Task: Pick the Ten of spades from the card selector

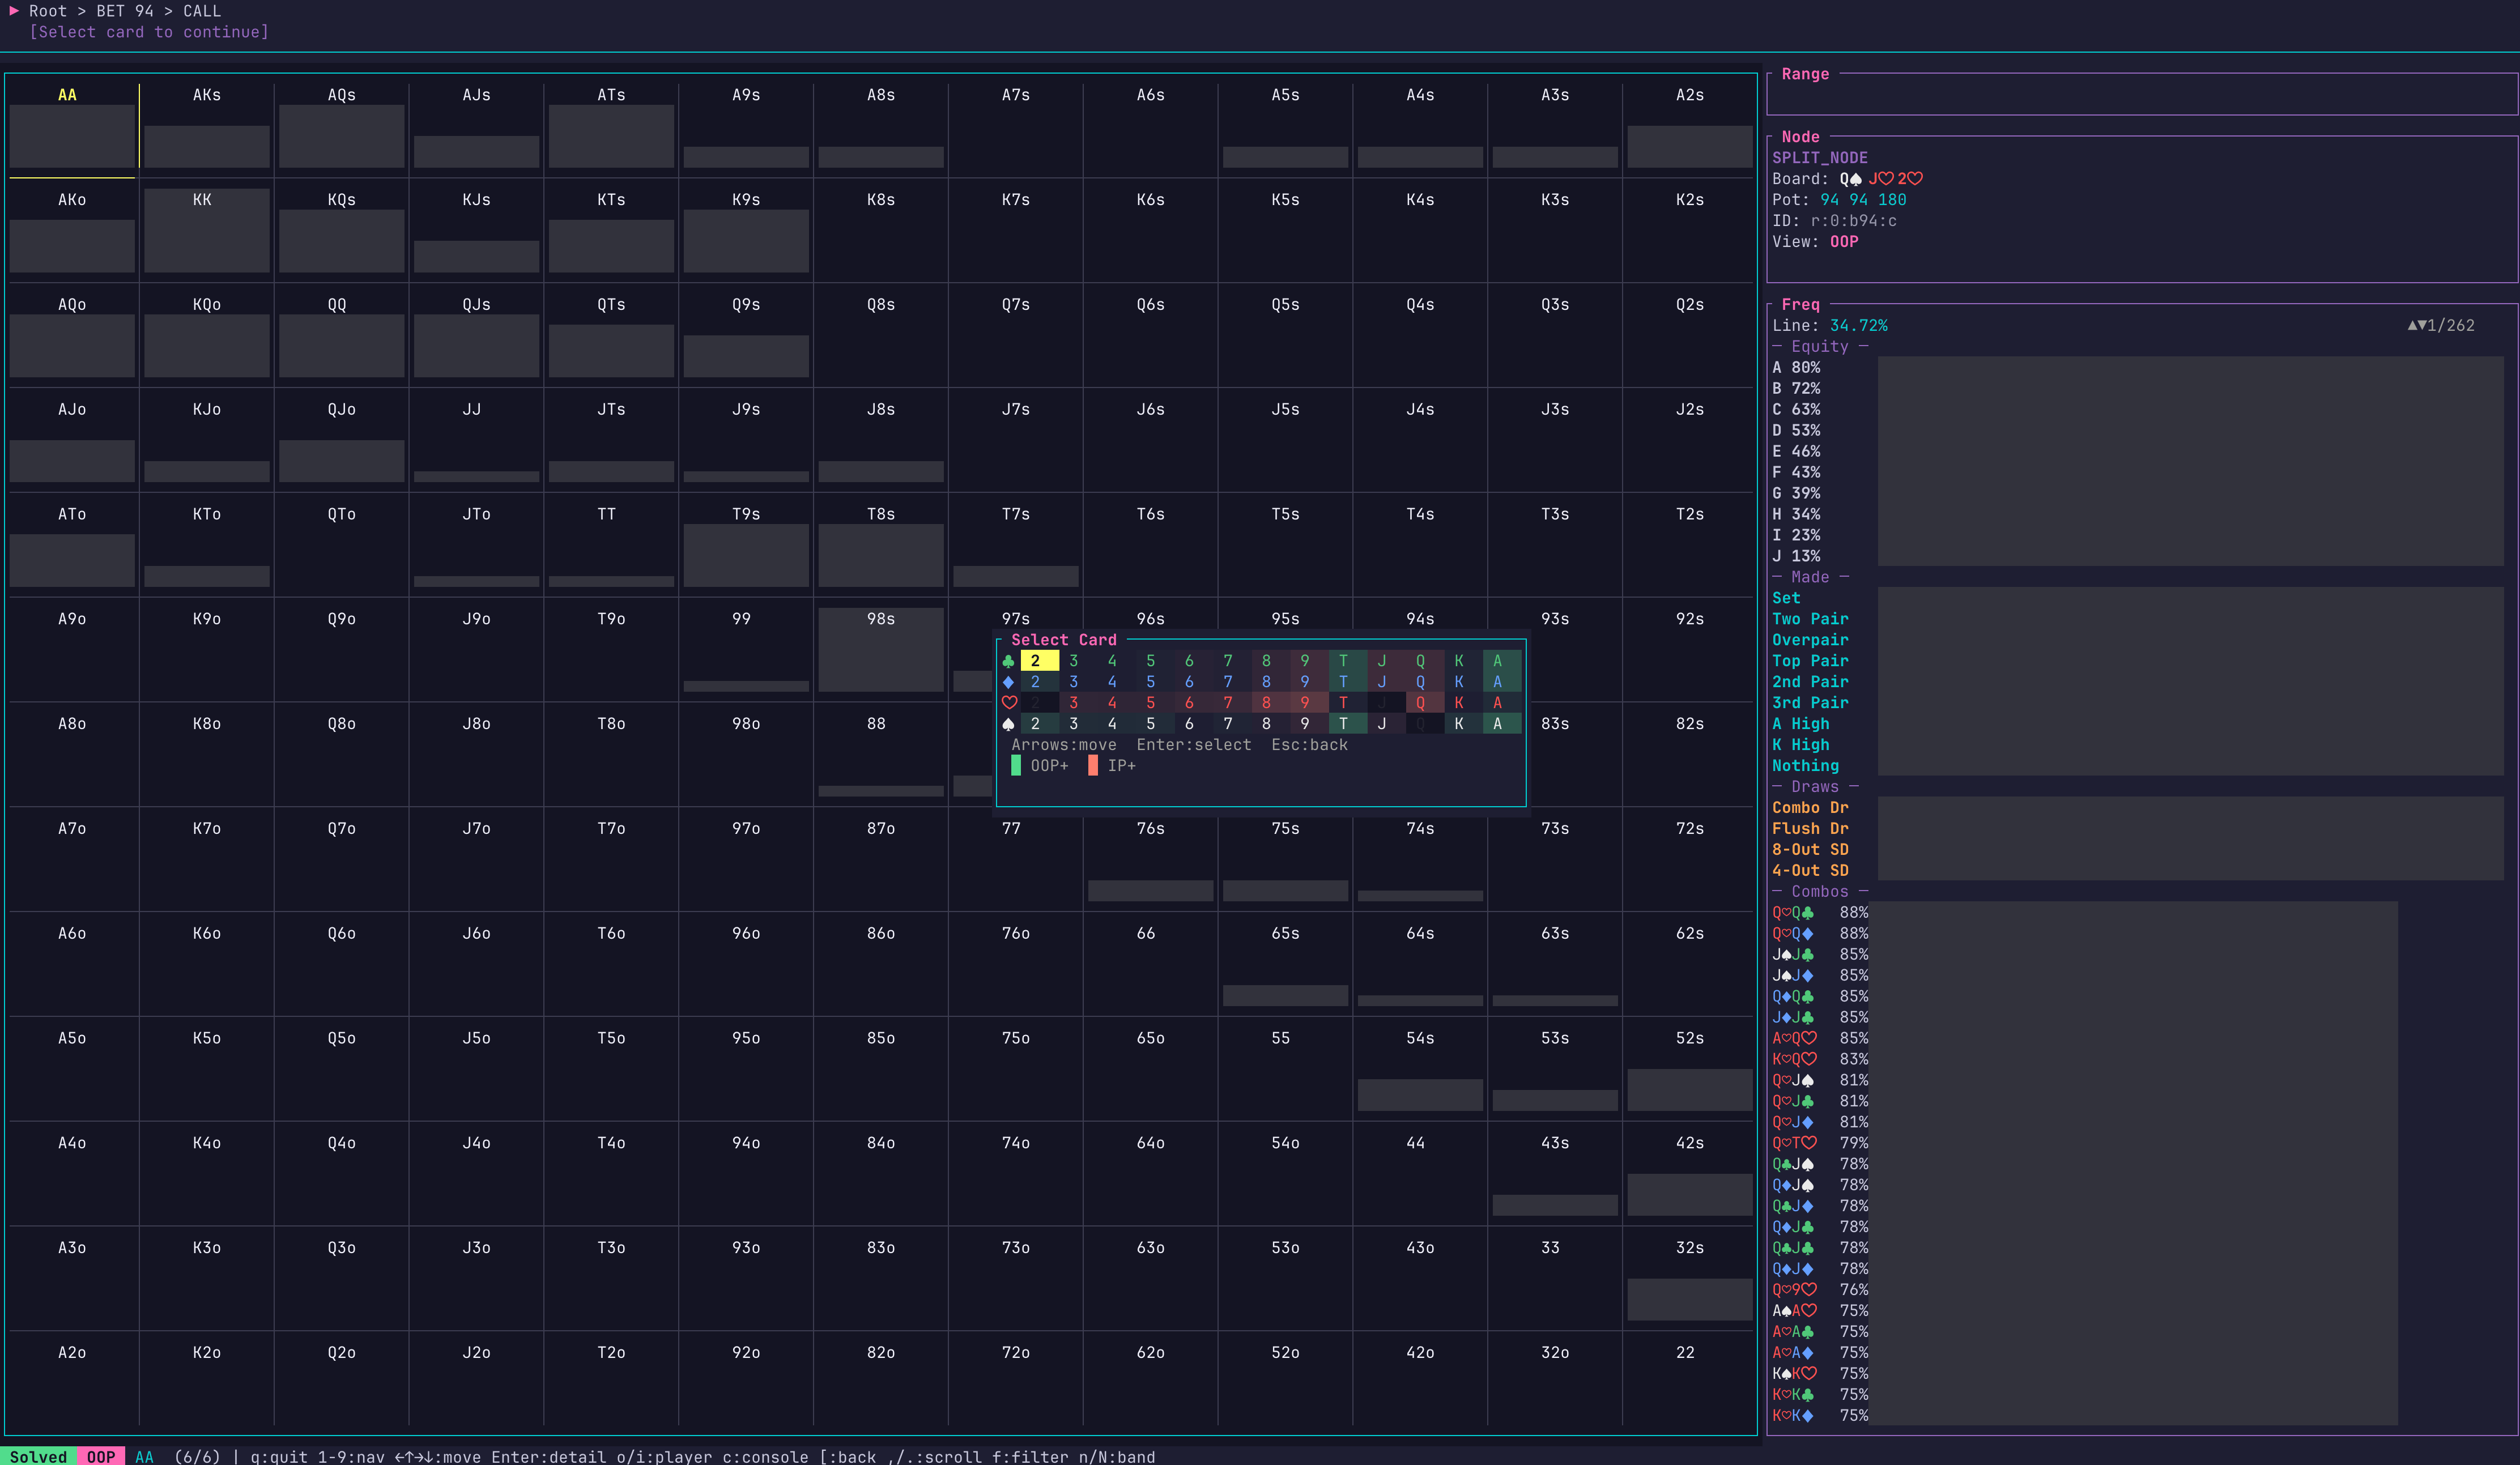Action: click(x=1343, y=723)
